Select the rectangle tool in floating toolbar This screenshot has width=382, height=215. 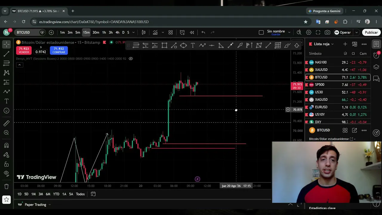coord(164,45)
